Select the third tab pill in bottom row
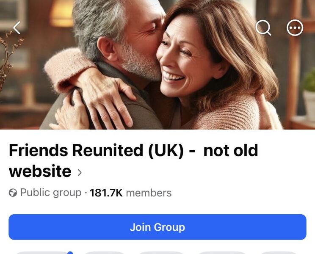The image size is (315, 254). coord(161,253)
